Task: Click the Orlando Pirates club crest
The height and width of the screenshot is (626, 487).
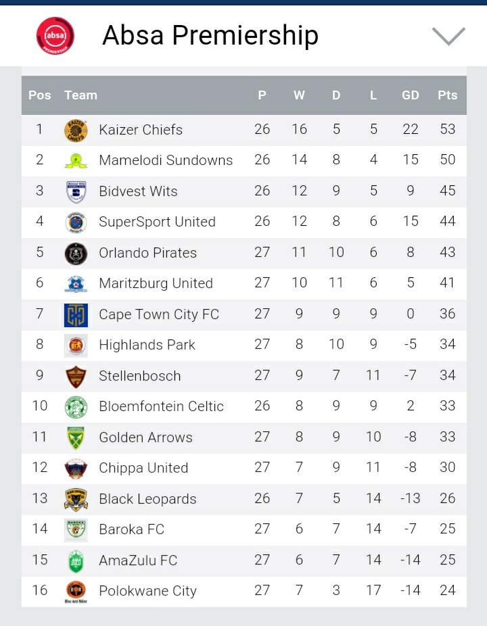Action: [76, 253]
